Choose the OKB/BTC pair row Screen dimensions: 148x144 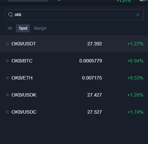click(x=74, y=61)
